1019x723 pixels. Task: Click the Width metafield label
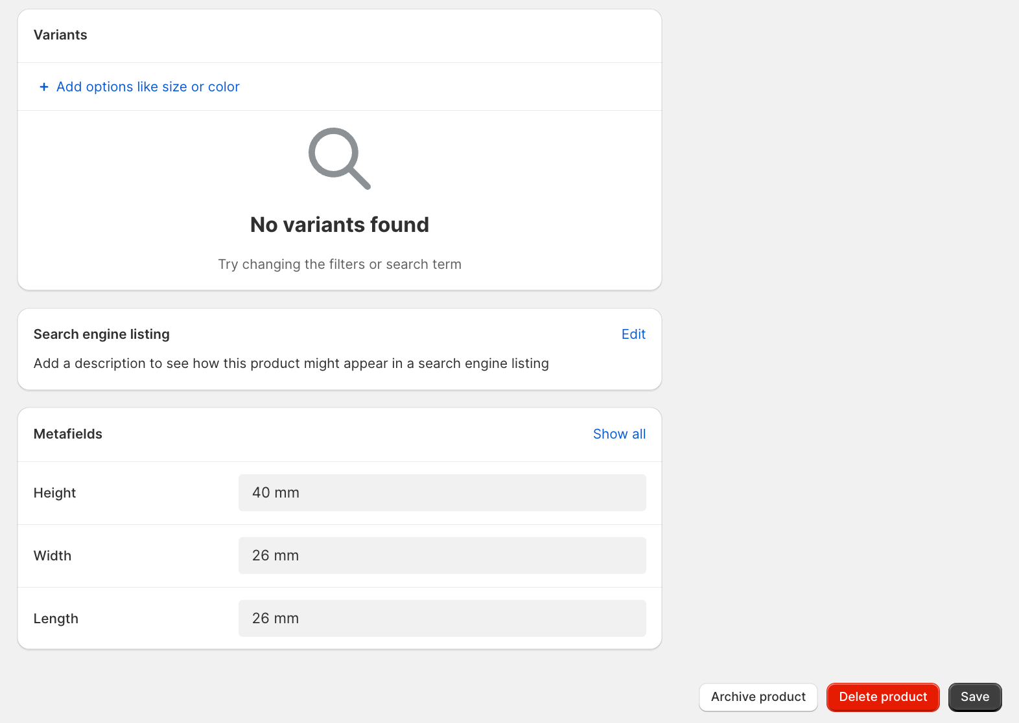(x=53, y=556)
